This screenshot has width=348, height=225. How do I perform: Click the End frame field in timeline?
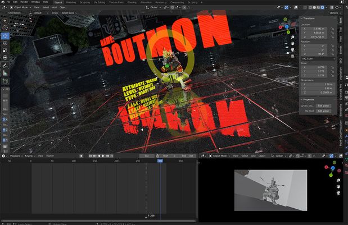(187, 156)
